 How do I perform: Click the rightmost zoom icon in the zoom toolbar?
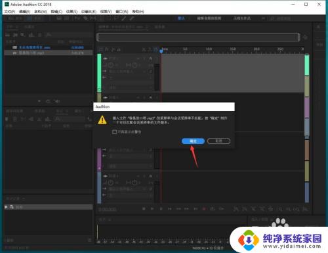[x=306, y=209]
